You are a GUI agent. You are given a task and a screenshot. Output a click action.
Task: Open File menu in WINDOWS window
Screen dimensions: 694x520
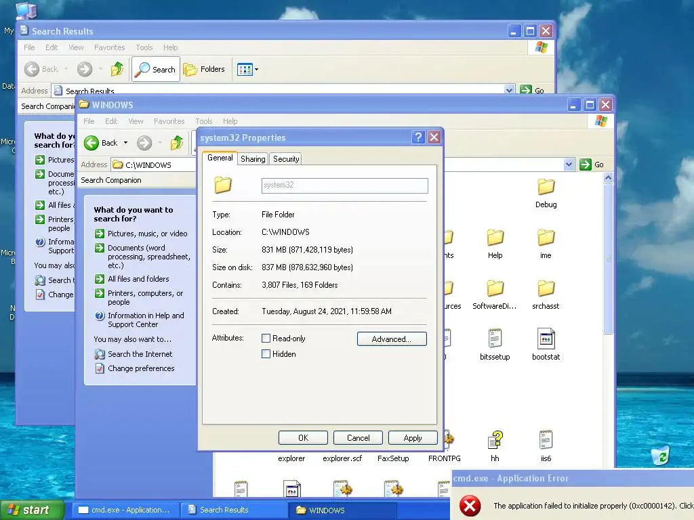click(89, 121)
